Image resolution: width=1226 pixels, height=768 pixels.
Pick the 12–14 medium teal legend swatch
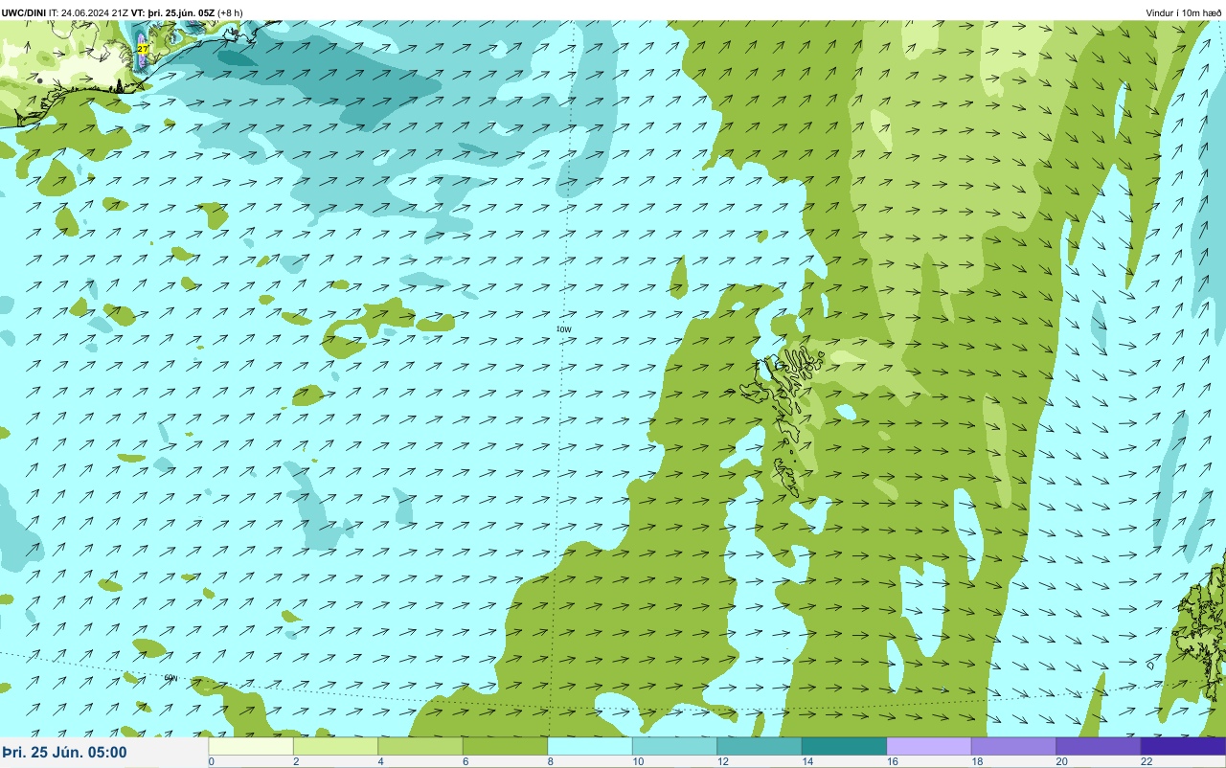click(760, 746)
